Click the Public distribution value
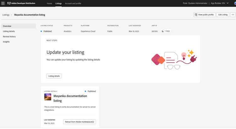 110,31
